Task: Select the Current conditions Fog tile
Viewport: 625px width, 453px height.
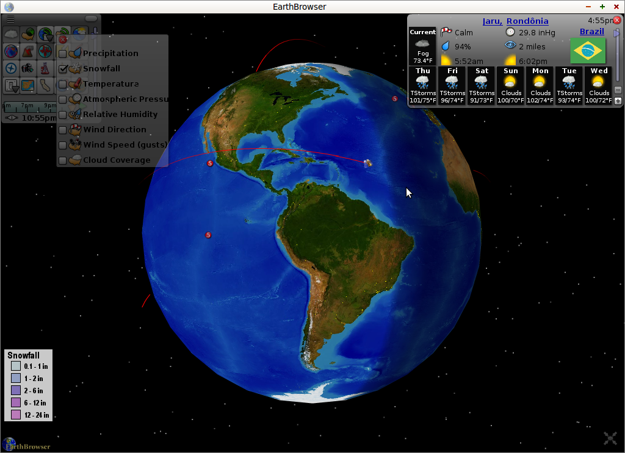Action: [423, 46]
